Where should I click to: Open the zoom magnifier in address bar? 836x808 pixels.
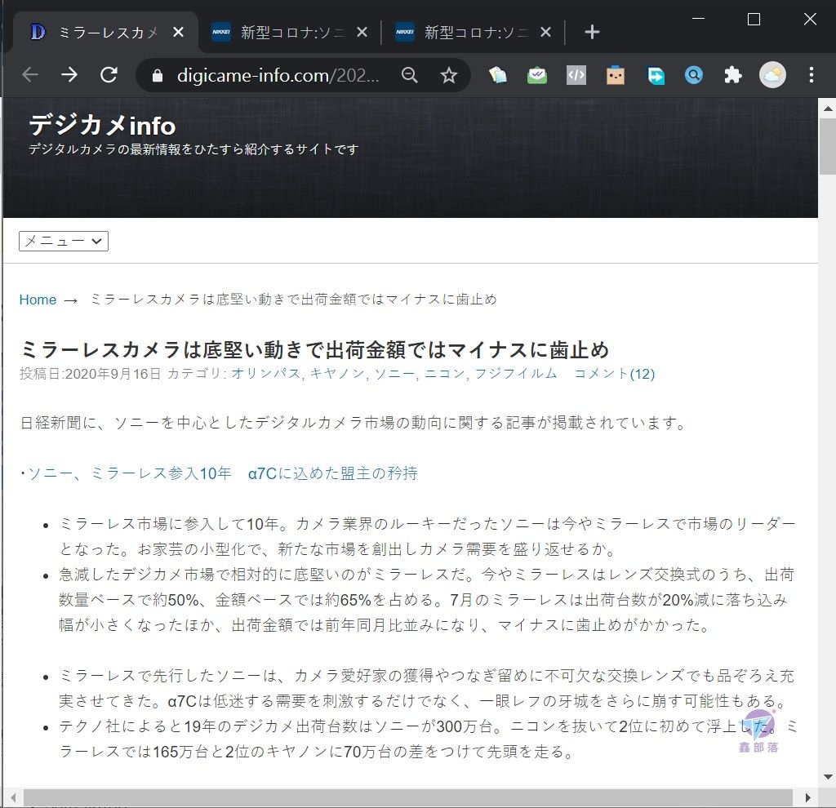(410, 75)
